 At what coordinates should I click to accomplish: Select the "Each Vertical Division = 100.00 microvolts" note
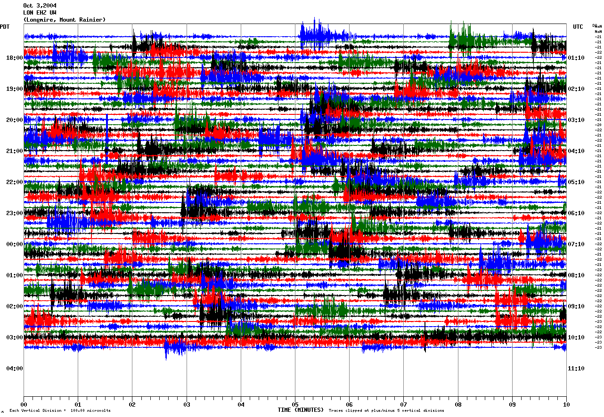pos(60,410)
